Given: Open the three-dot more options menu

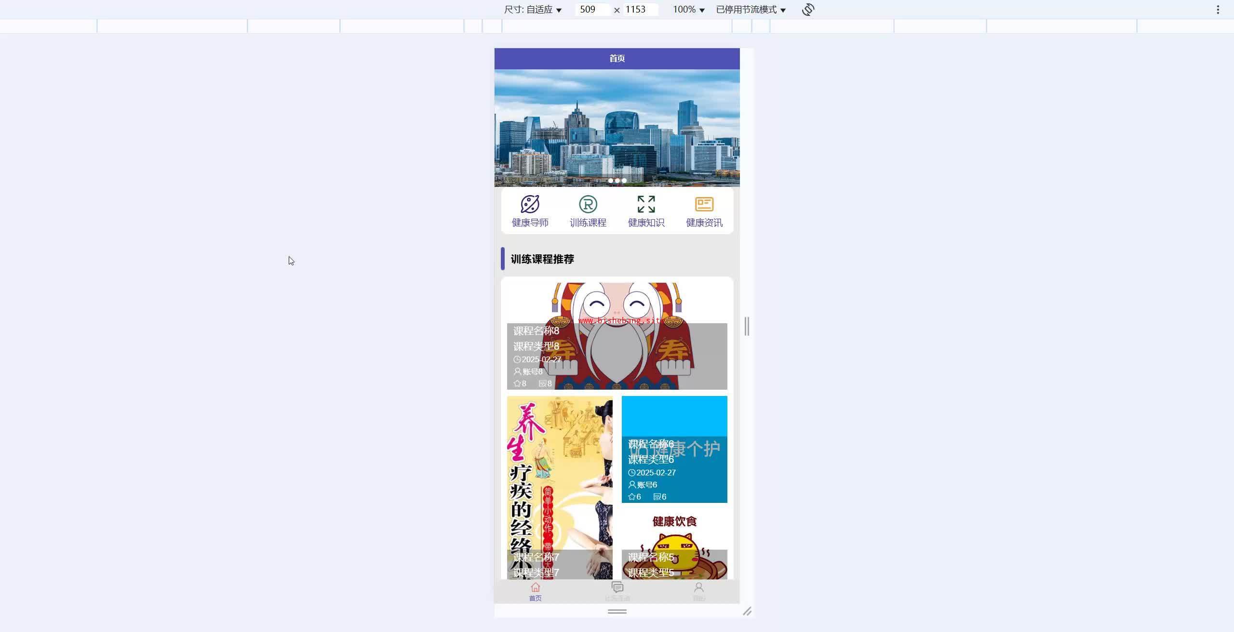Looking at the screenshot, I should pos(1218,10).
